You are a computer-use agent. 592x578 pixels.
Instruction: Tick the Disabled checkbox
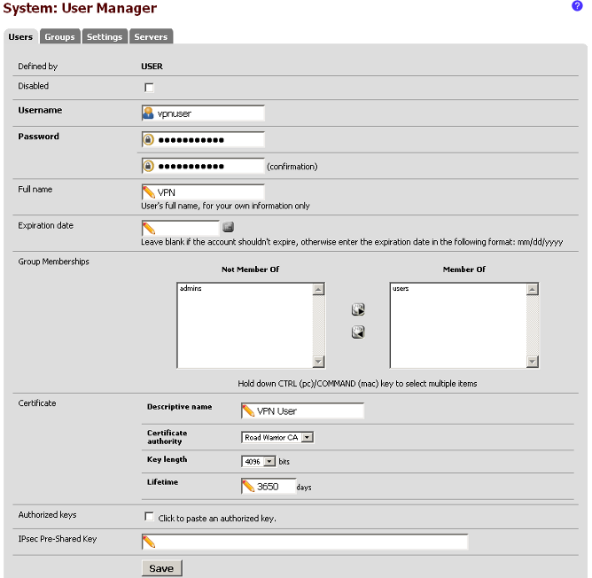[149, 88]
